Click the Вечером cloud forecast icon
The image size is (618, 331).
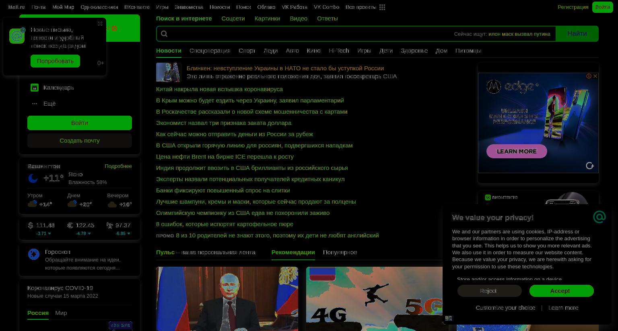pos(112,204)
